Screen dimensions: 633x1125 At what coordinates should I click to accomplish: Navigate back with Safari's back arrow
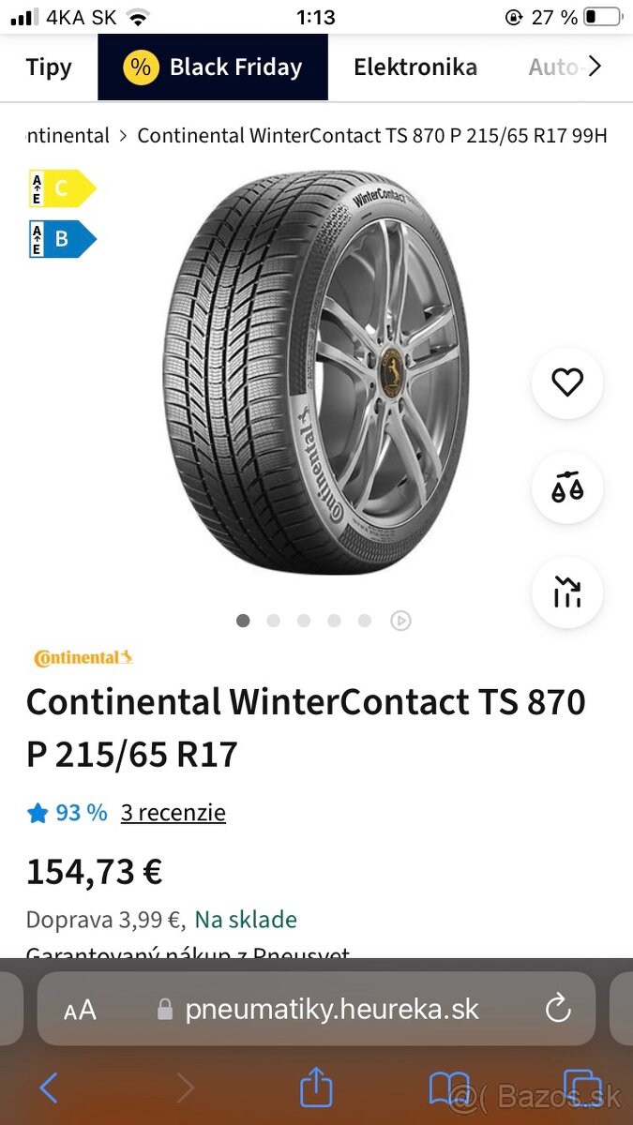[49, 1087]
